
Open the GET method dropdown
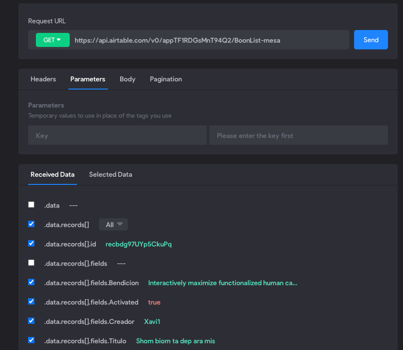[53, 40]
